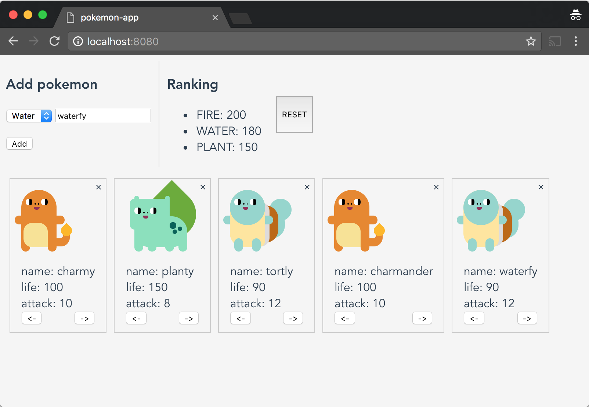Close the pokemon-app tab
The width and height of the screenshot is (589, 407).
[x=215, y=18]
